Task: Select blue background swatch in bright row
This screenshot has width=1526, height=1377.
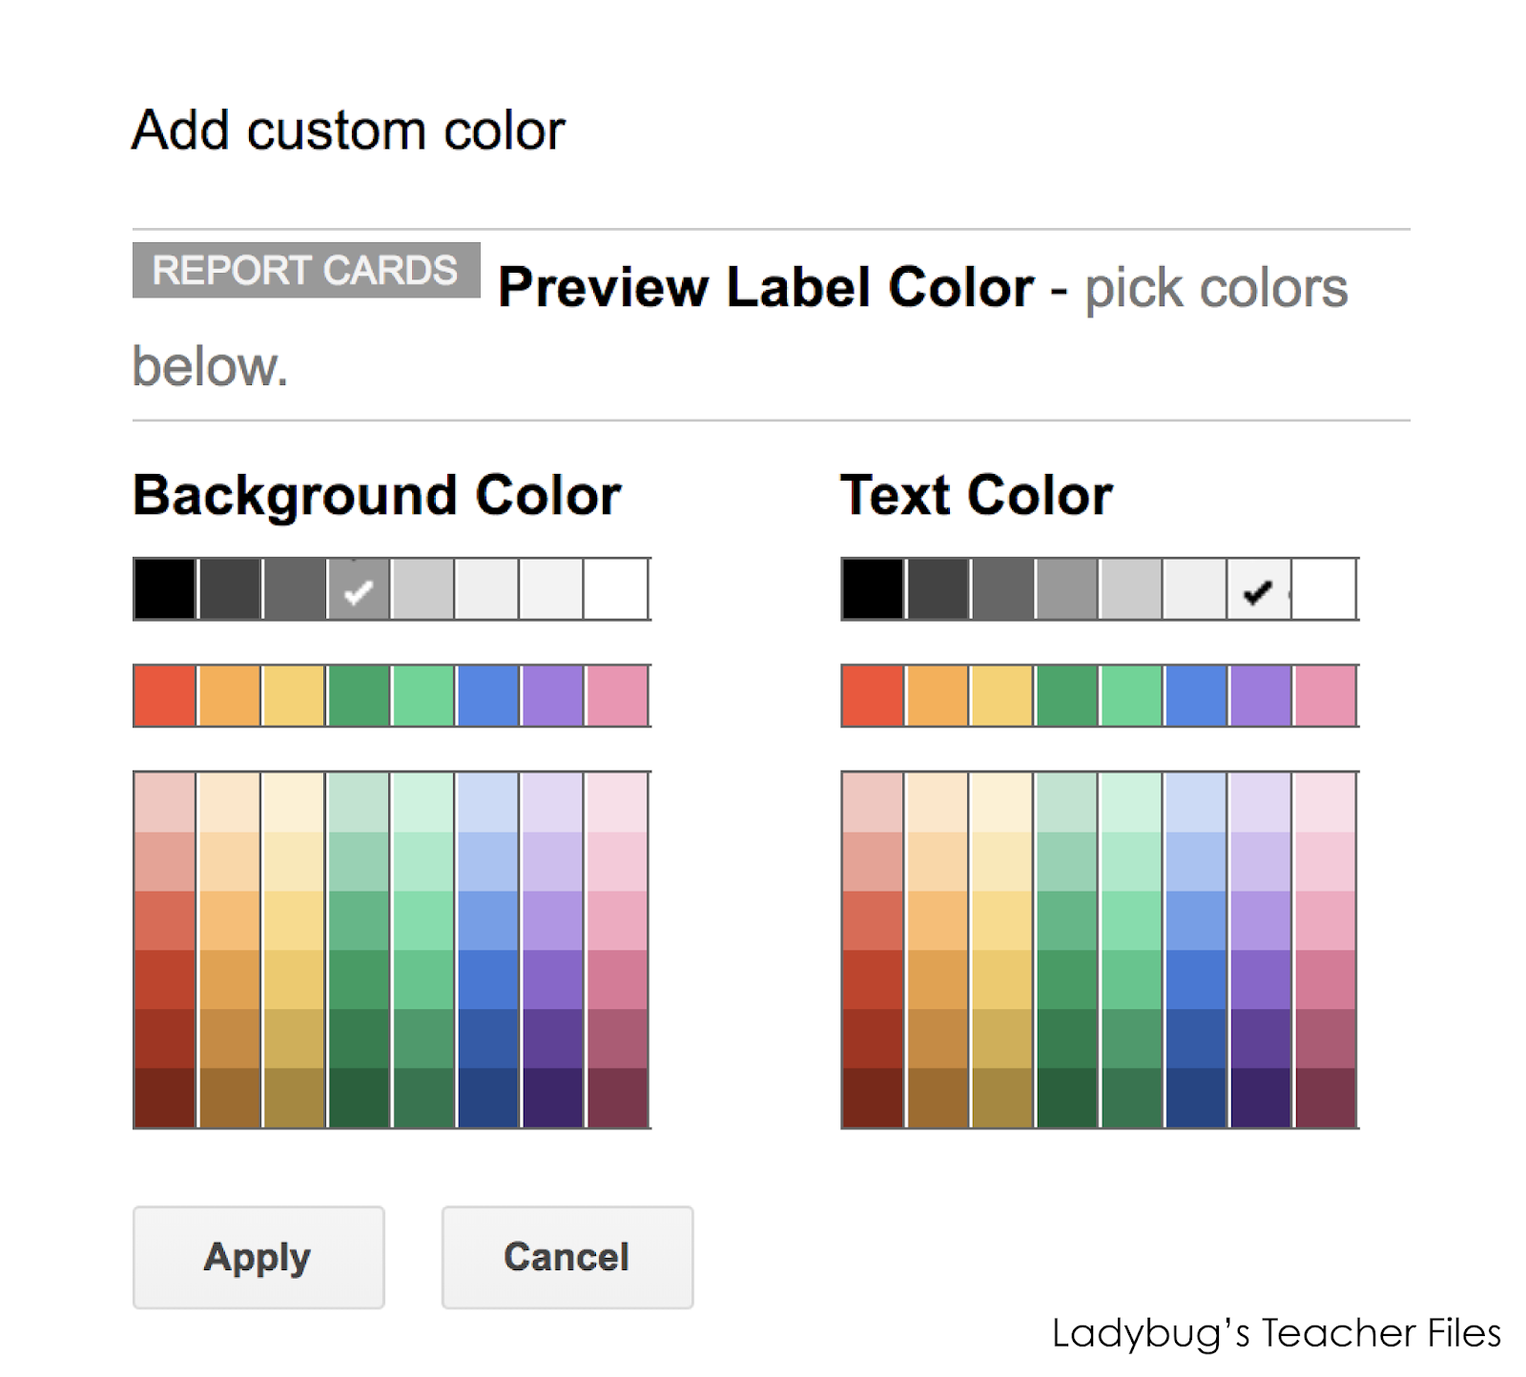Action: click(x=487, y=696)
